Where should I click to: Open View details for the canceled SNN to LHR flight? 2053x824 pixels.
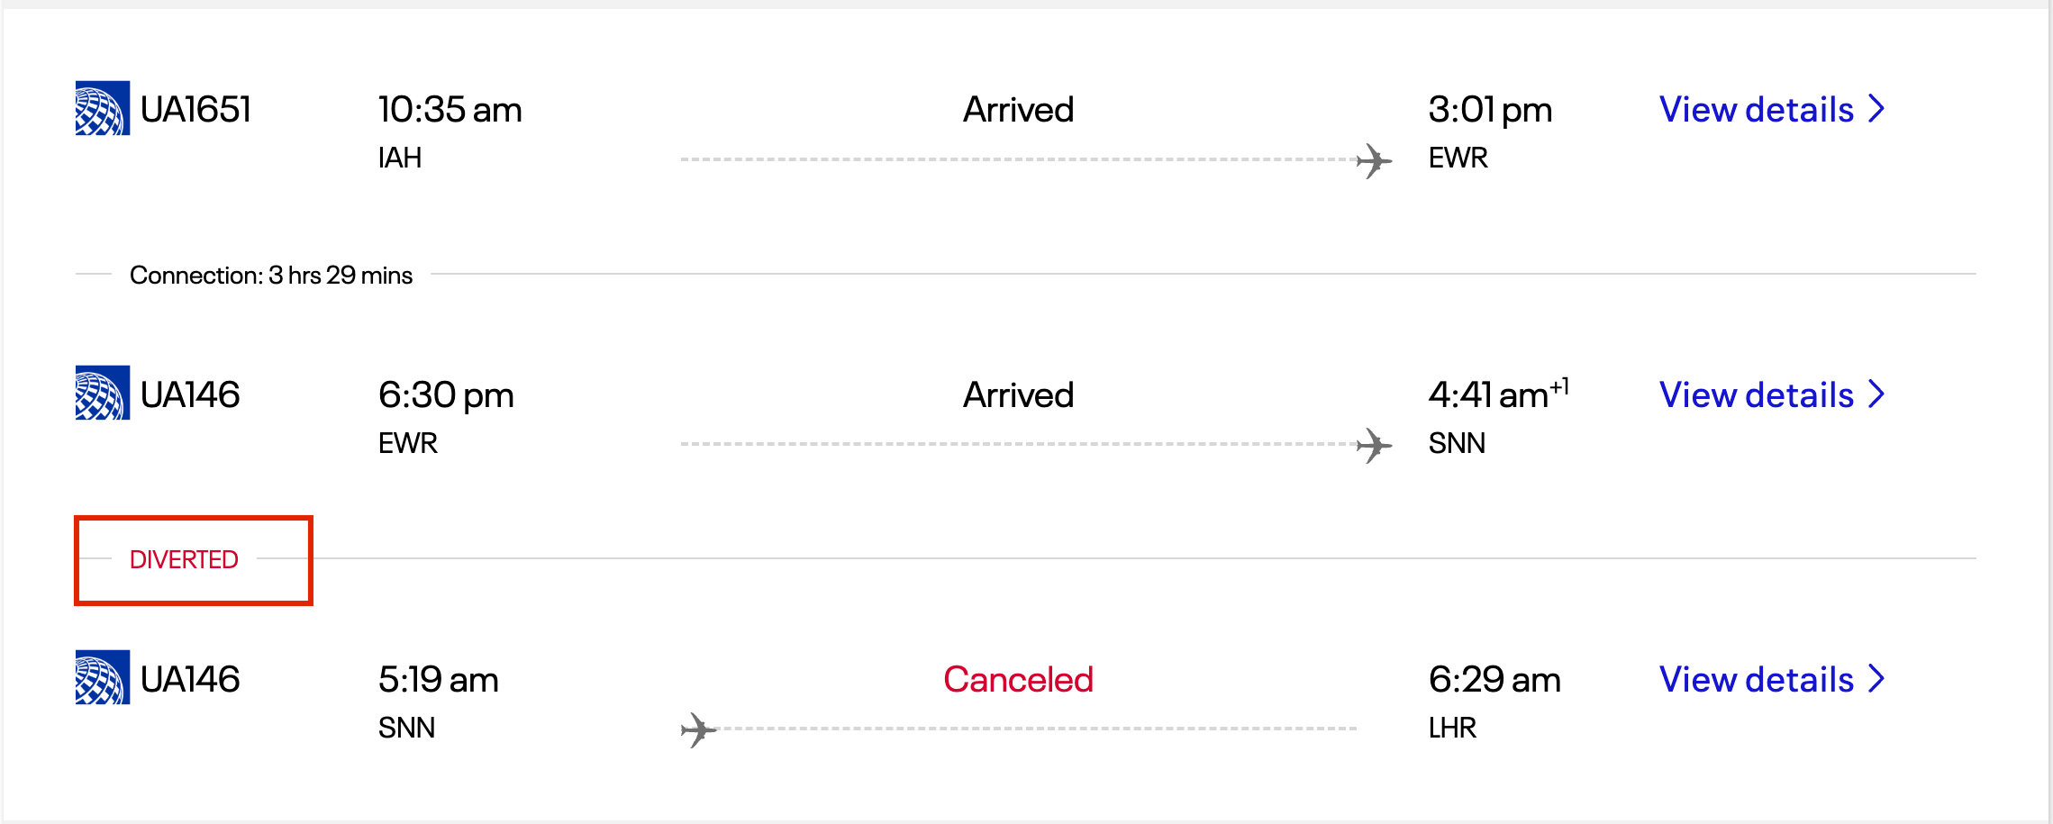[1756, 679]
